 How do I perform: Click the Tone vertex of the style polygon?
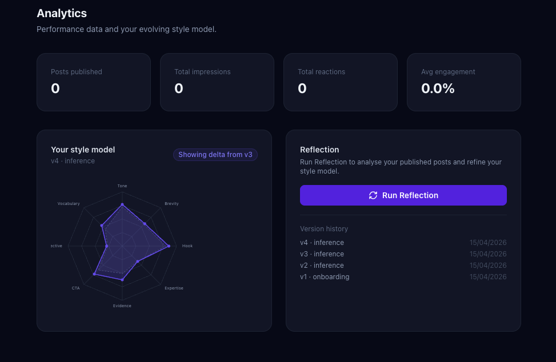[122, 204]
